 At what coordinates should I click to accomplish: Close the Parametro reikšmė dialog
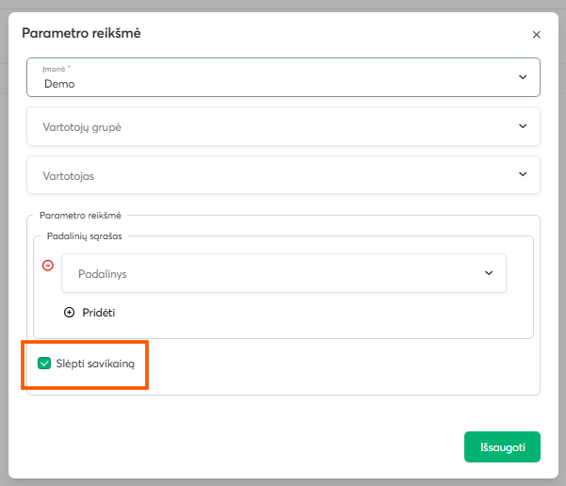pyautogui.click(x=536, y=35)
